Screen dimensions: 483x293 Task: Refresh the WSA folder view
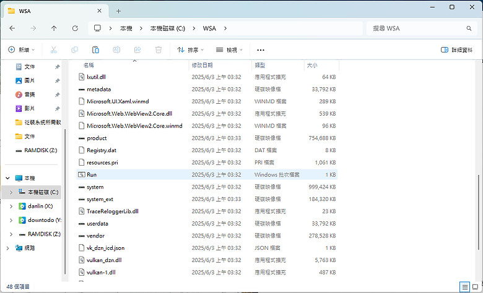click(75, 28)
